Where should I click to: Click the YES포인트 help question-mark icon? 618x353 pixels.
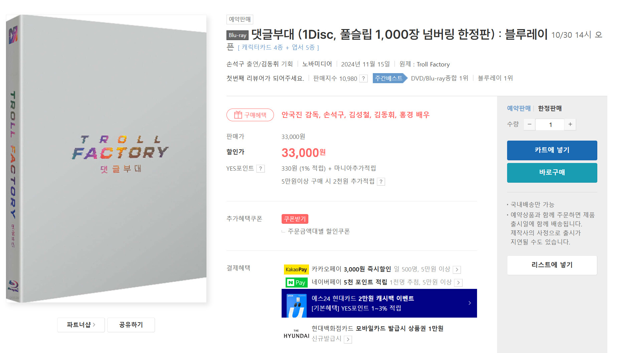pos(261,169)
